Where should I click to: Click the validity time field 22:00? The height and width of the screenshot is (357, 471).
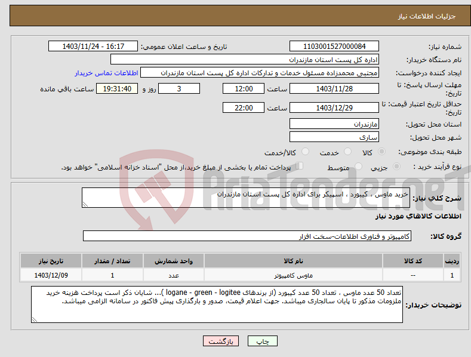point(244,107)
